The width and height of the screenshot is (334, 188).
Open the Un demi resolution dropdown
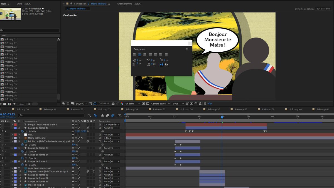132,104
